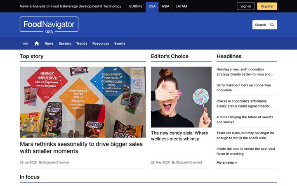297x186 pixels.
Task: Open the Events menu
Action: (120, 43)
